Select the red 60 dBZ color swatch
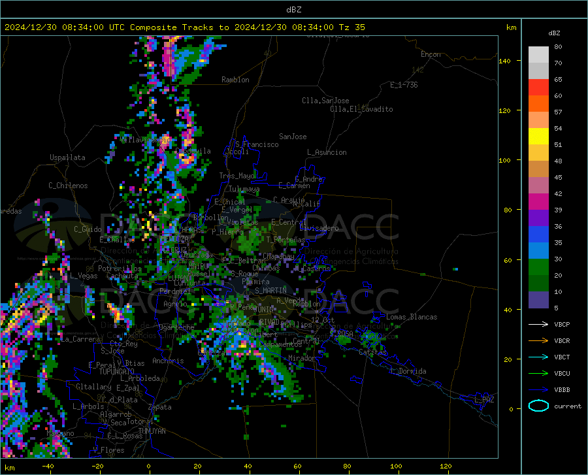Screen dimensions: 588x475 (x=538, y=88)
